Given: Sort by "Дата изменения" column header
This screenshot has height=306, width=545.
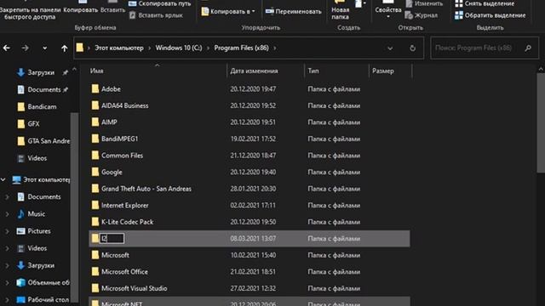Looking at the screenshot, I should click(254, 71).
